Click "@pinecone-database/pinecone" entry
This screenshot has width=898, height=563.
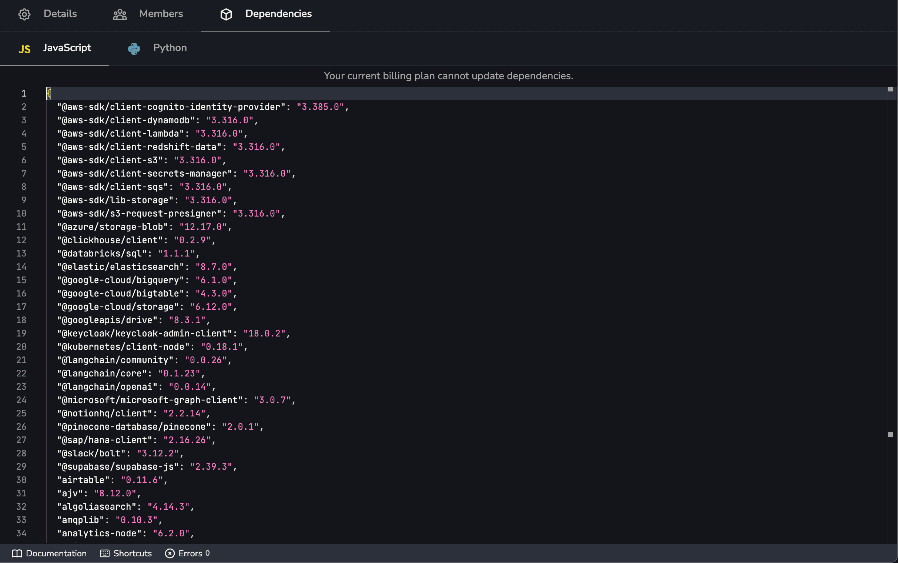(x=160, y=427)
